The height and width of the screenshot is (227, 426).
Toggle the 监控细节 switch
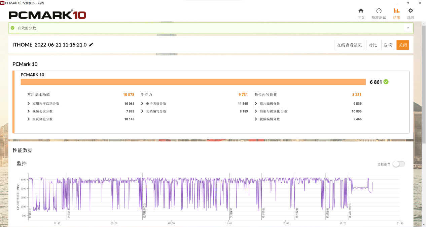point(398,164)
